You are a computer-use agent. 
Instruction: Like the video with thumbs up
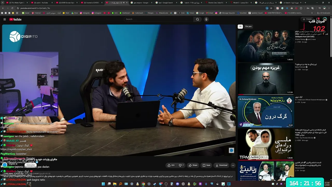coord(171,165)
